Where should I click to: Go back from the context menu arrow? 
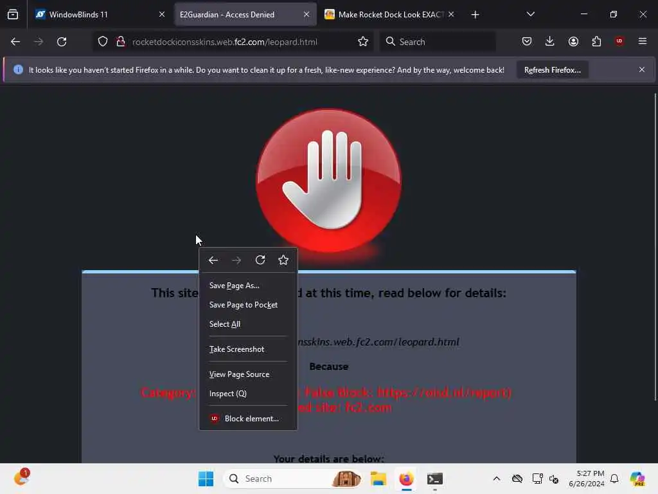click(213, 261)
